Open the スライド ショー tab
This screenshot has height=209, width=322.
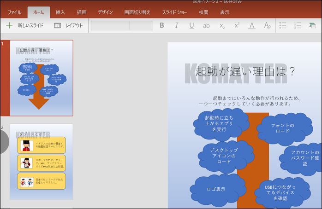[174, 12]
